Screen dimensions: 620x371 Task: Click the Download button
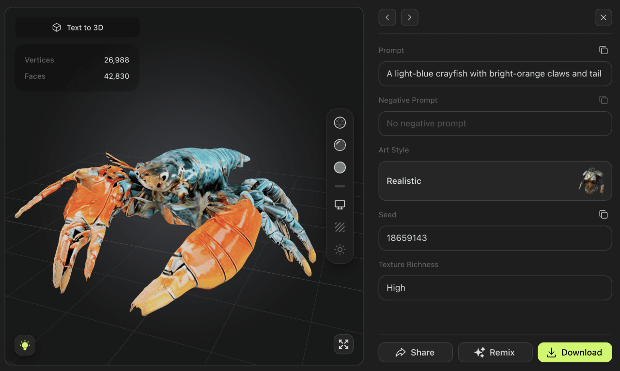pyautogui.click(x=574, y=352)
